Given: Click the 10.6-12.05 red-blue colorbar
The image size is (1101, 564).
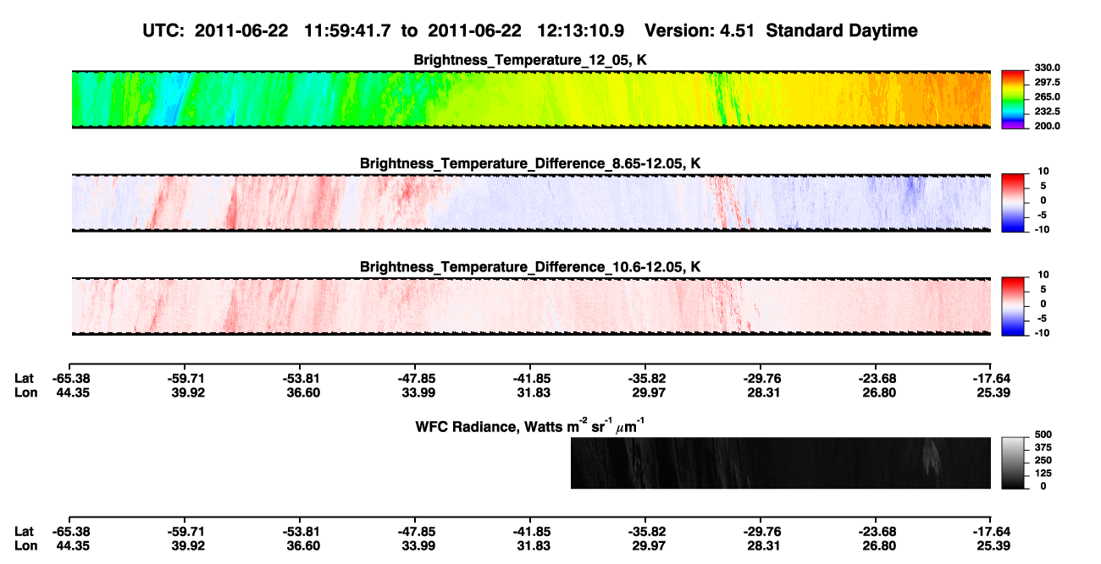Looking at the screenshot, I should [x=1014, y=306].
